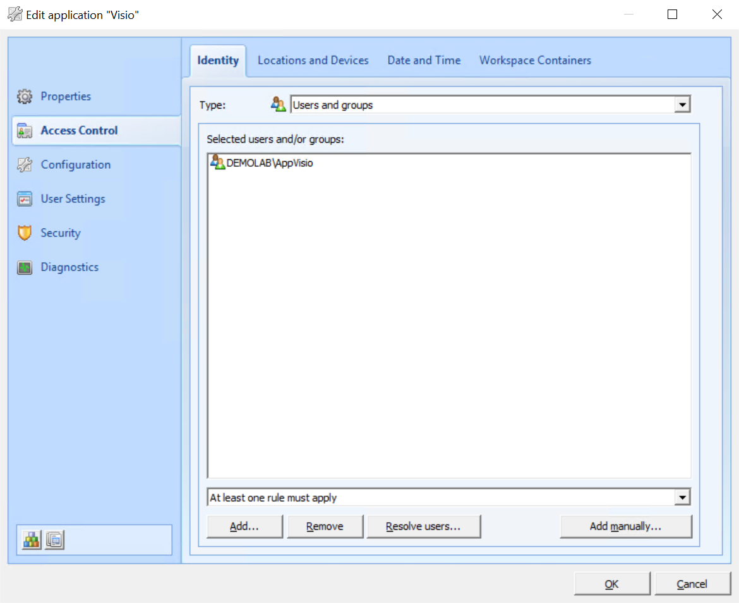Open the Properties section
The width and height of the screenshot is (739, 603).
[66, 96]
